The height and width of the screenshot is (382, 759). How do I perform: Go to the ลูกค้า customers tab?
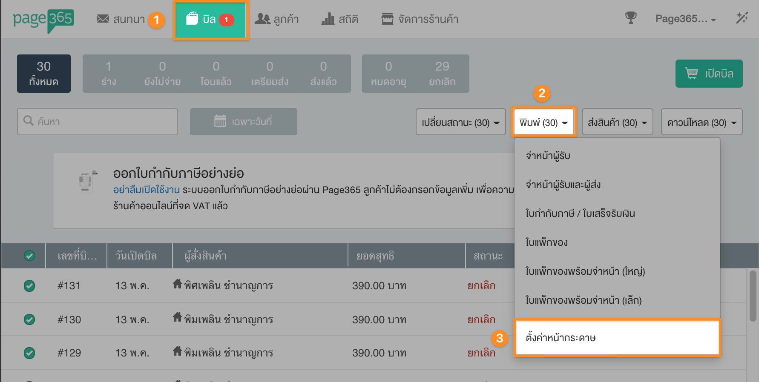click(277, 19)
